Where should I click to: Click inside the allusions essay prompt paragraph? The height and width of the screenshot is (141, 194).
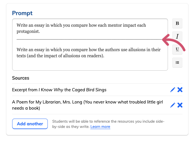coord(89,53)
